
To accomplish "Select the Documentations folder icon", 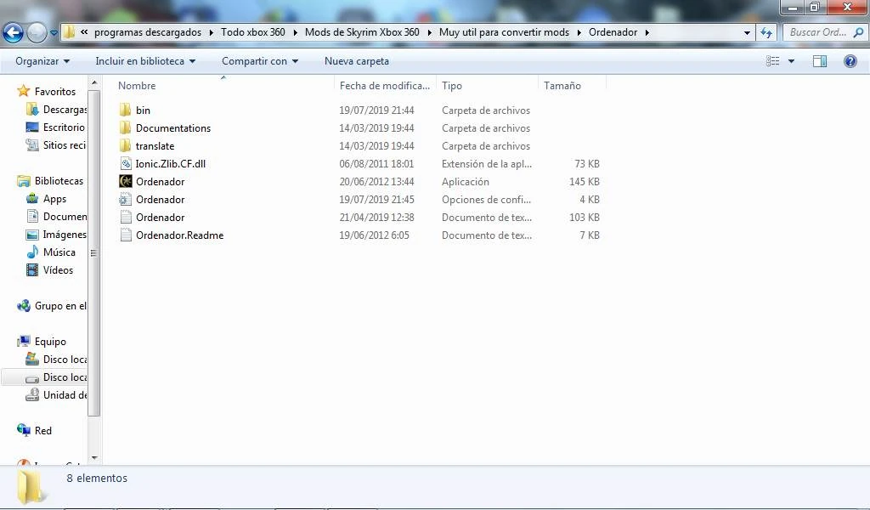I will click(126, 127).
